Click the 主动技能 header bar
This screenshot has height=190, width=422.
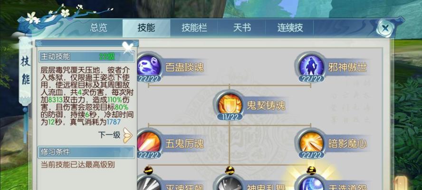click(86, 57)
